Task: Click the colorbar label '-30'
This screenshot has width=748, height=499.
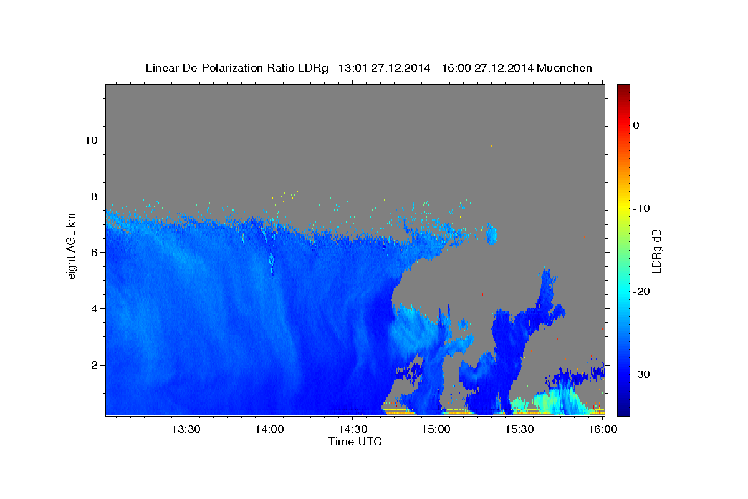Action: (x=641, y=374)
